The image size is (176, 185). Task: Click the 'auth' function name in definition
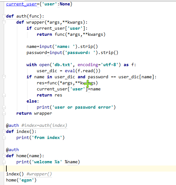[x=21, y=16]
